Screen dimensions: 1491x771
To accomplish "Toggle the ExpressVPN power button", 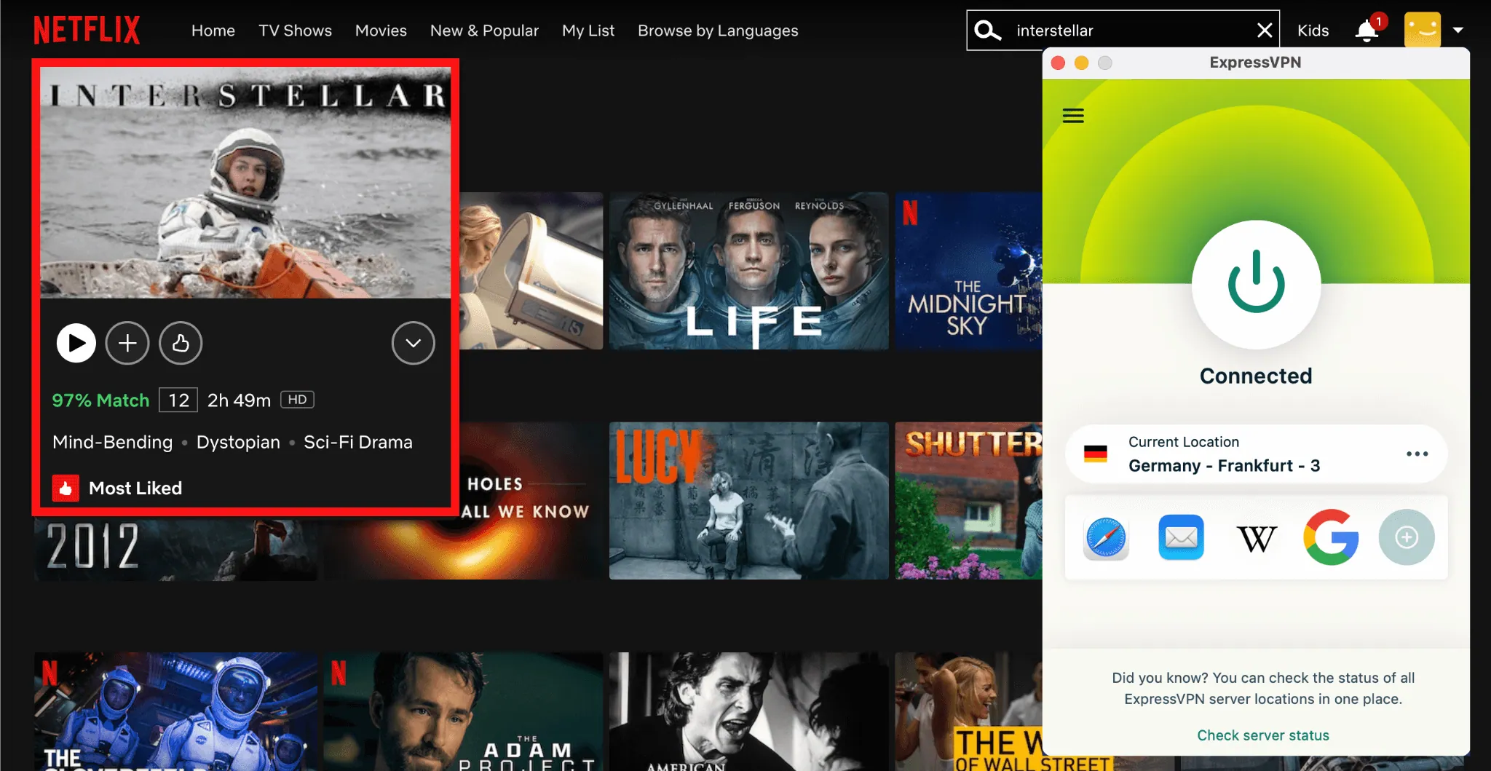I will [1256, 285].
